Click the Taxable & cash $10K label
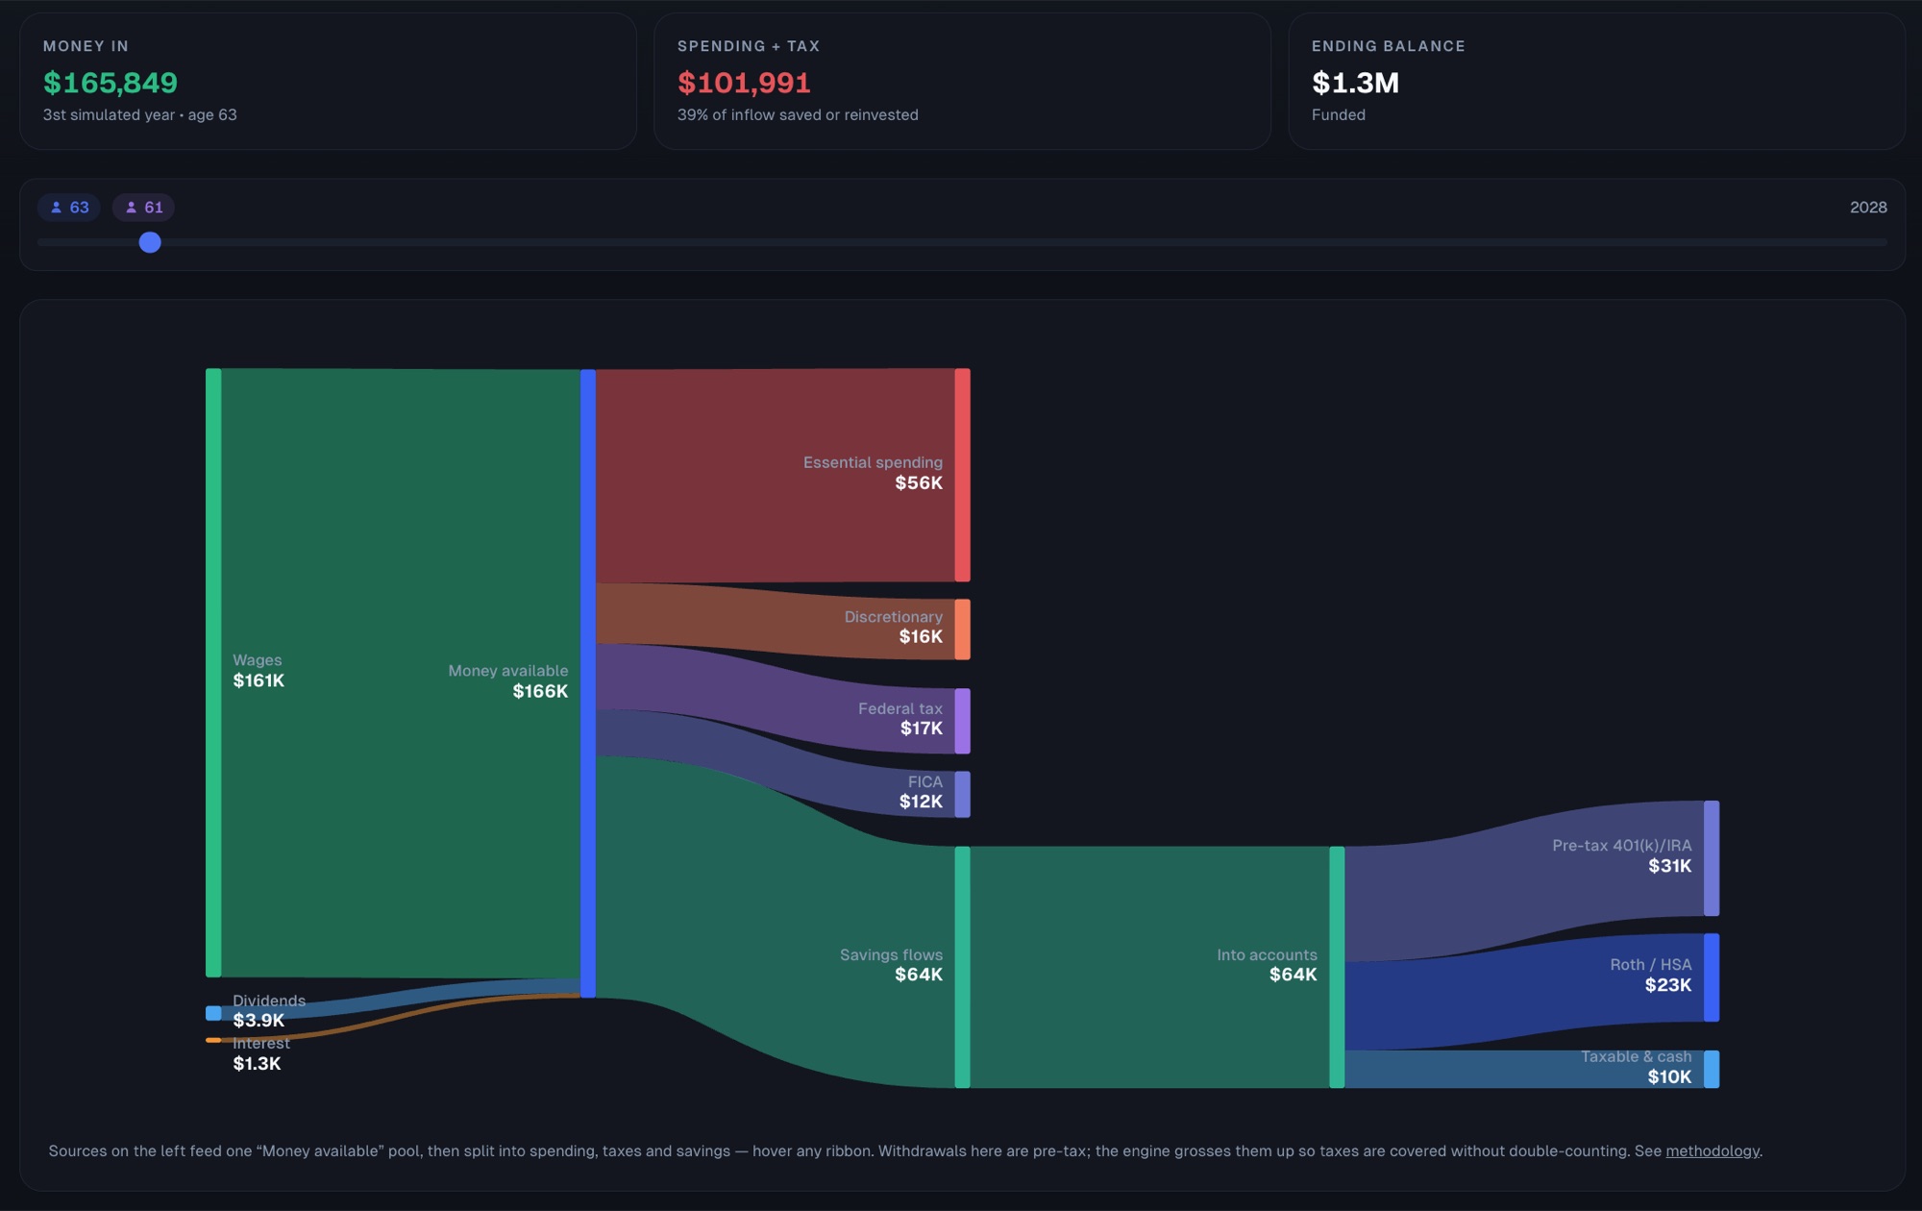Screen dimensions: 1922x1211 (1637, 1067)
